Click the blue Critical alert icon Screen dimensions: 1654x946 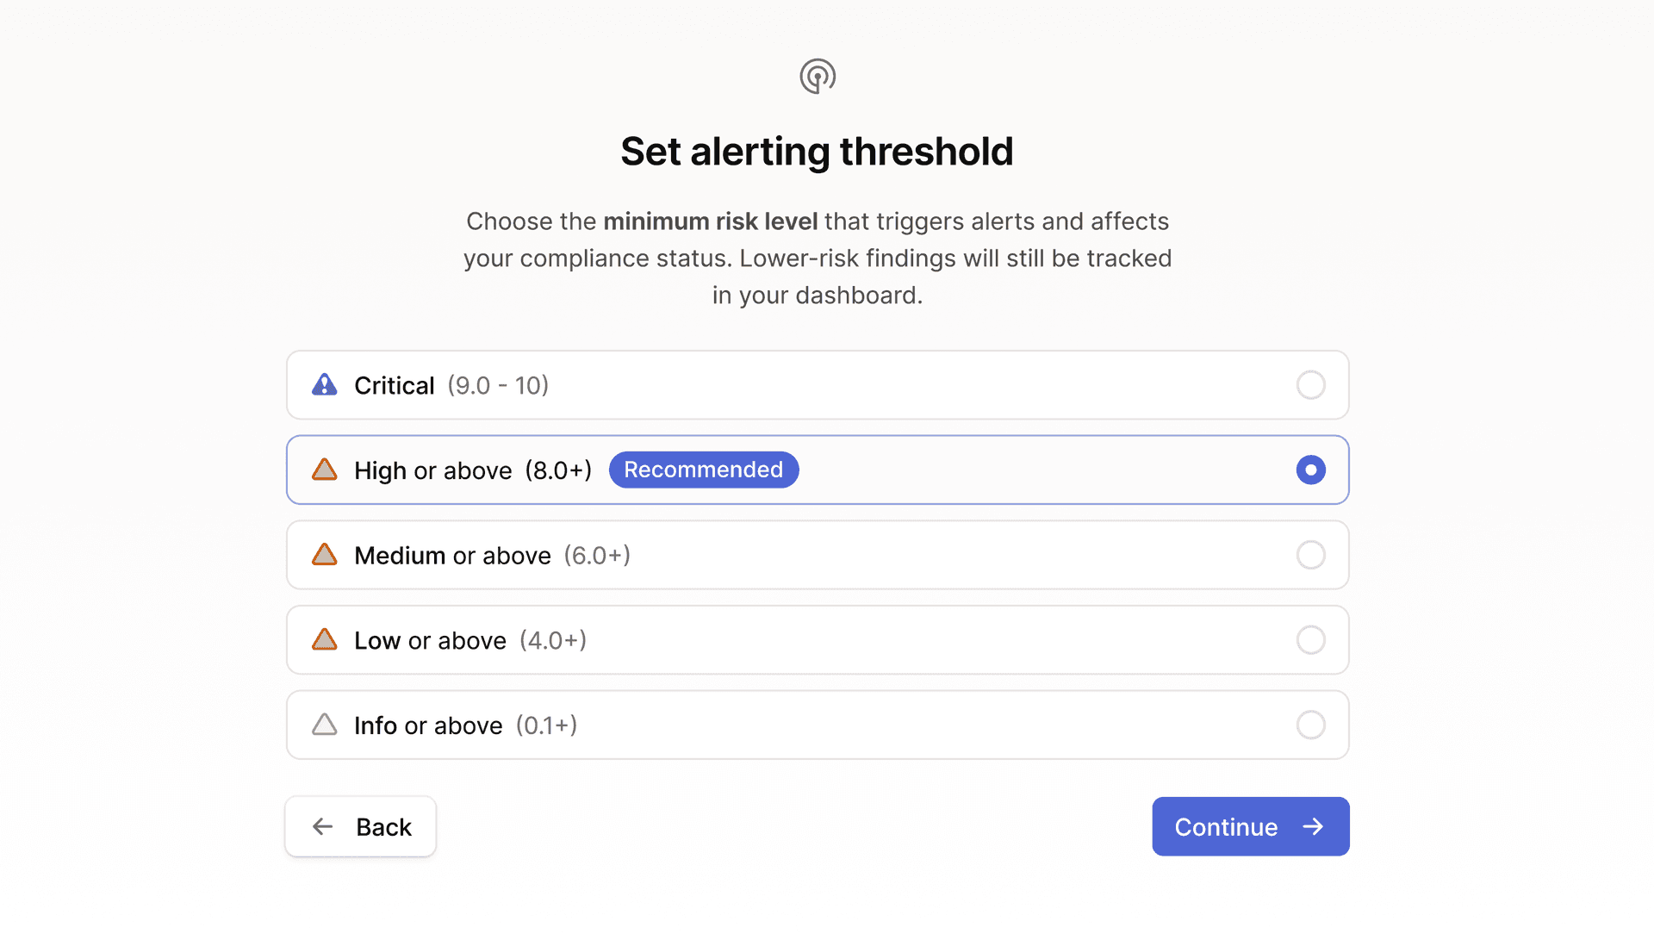[324, 385]
